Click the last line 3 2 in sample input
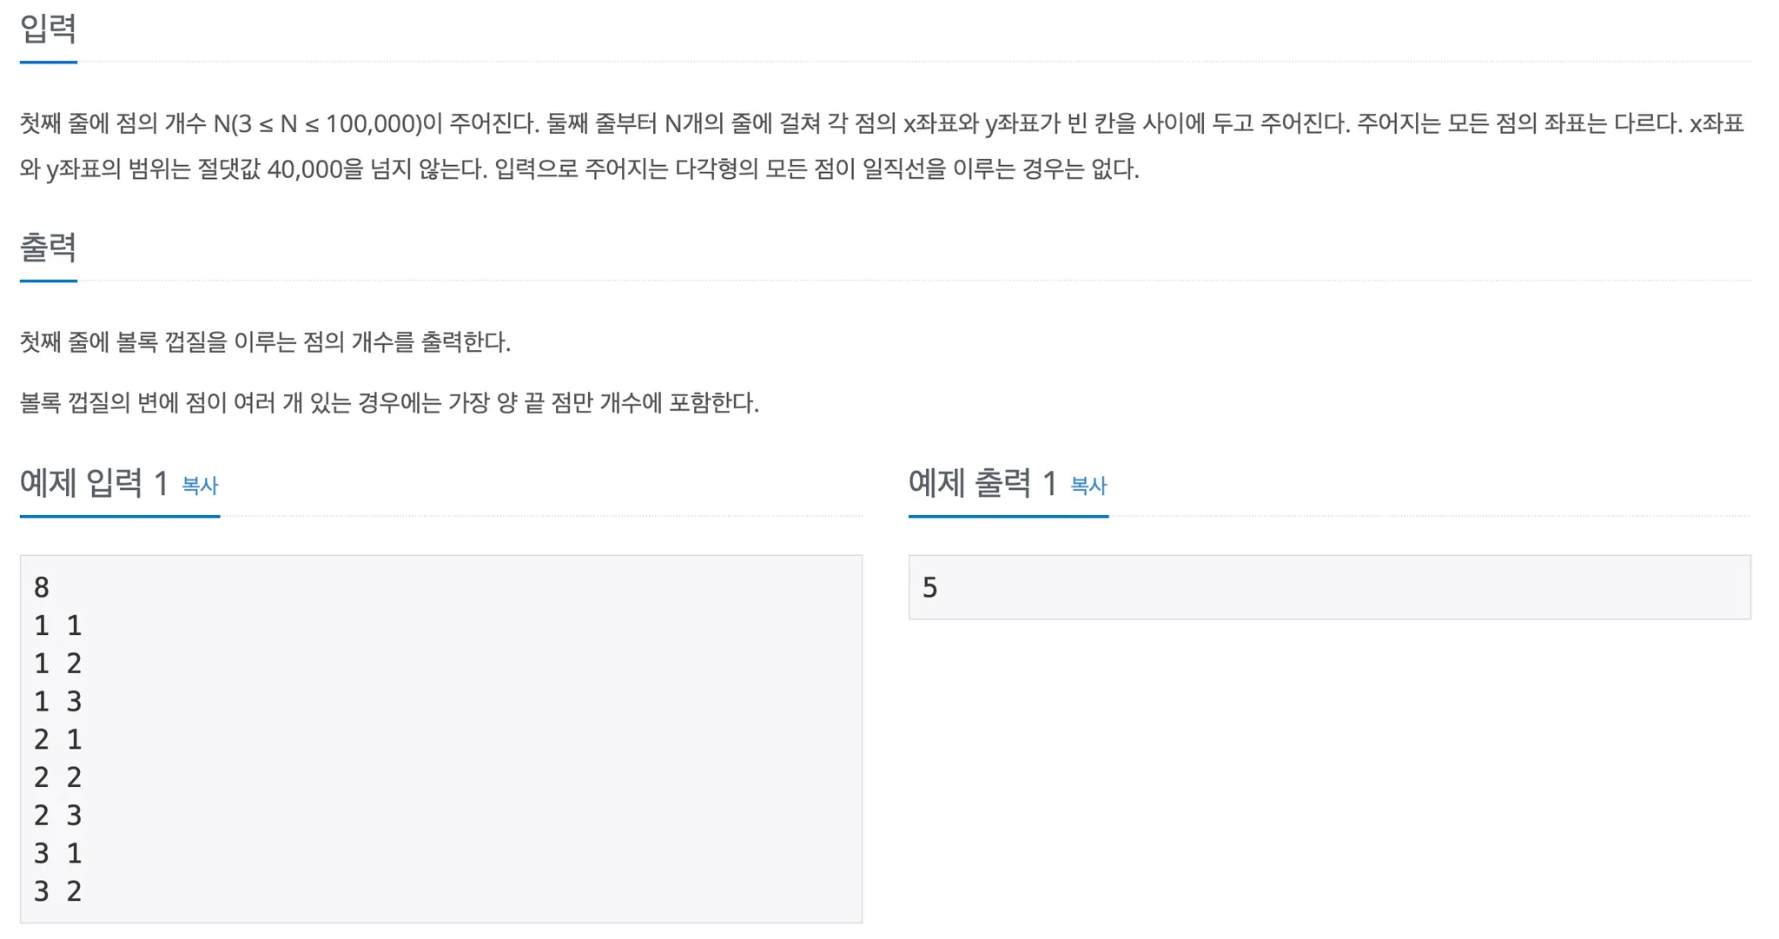1779x939 pixels. [57, 891]
